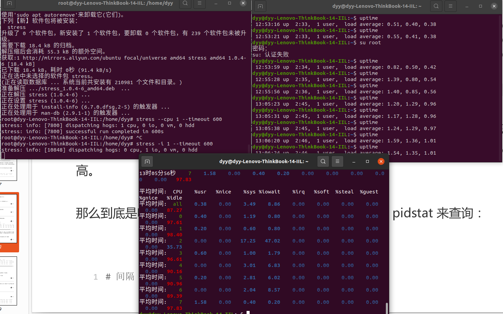Click load average 1.59, 1.36, 1.01 line

point(346,141)
